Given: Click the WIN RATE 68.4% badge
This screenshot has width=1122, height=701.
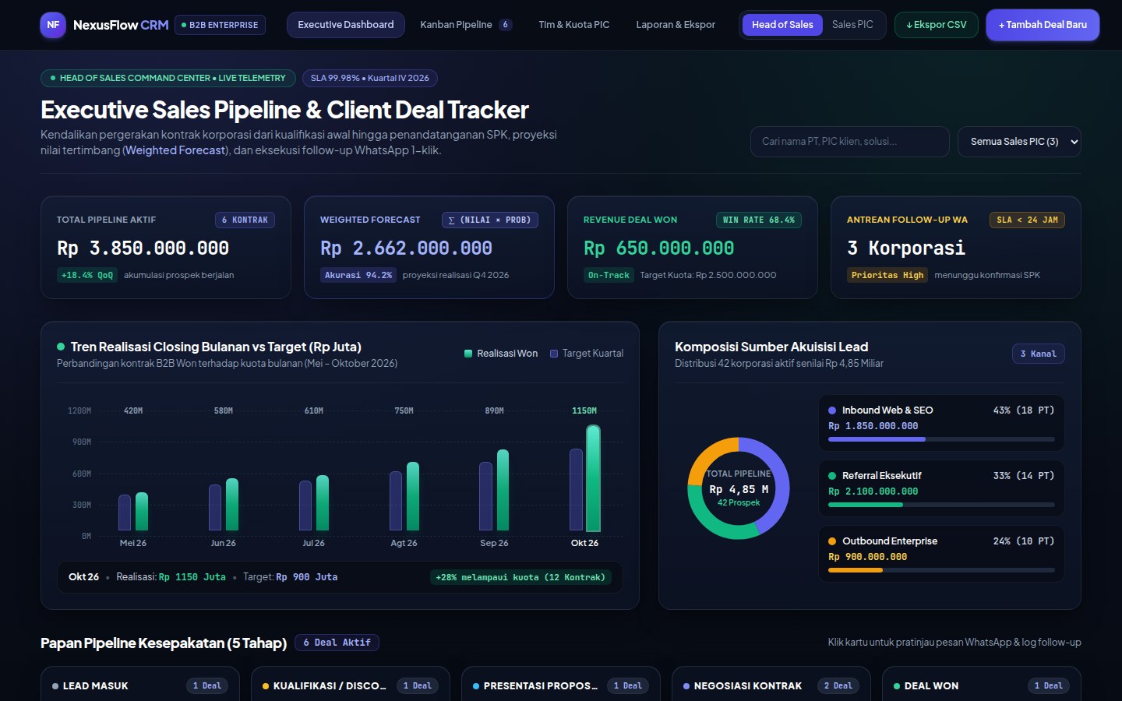Looking at the screenshot, I should [759, 220].
